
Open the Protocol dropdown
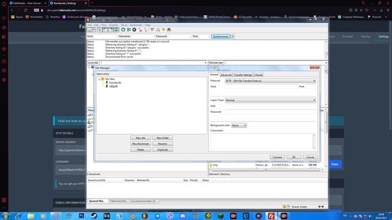(270, 81)
